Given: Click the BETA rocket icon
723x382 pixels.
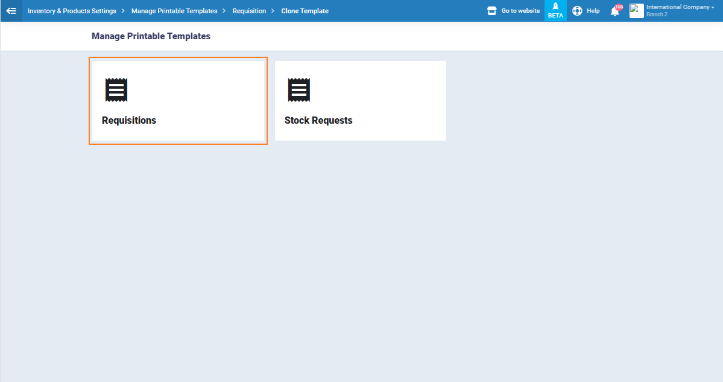Looking at the screenshot, I should tap(555, 7).
